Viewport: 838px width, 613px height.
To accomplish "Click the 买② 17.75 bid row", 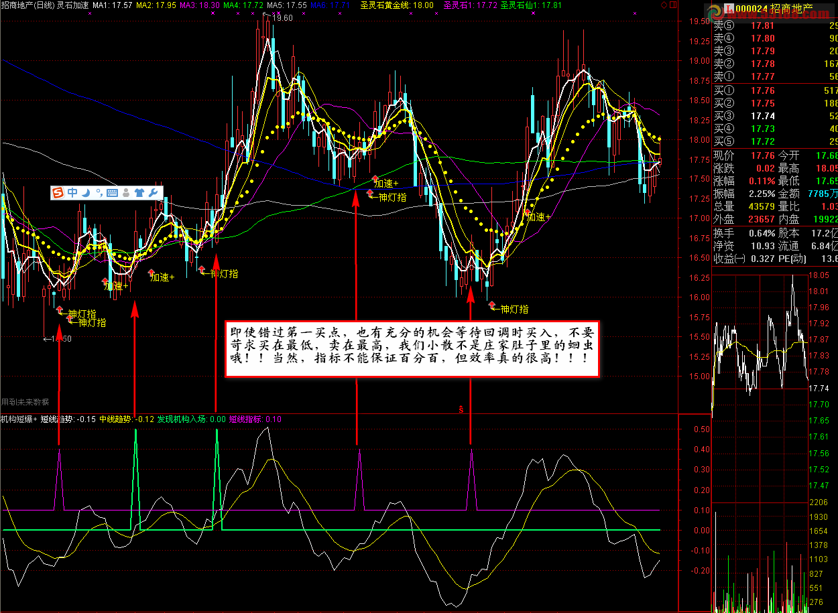I will pos(775,103).
